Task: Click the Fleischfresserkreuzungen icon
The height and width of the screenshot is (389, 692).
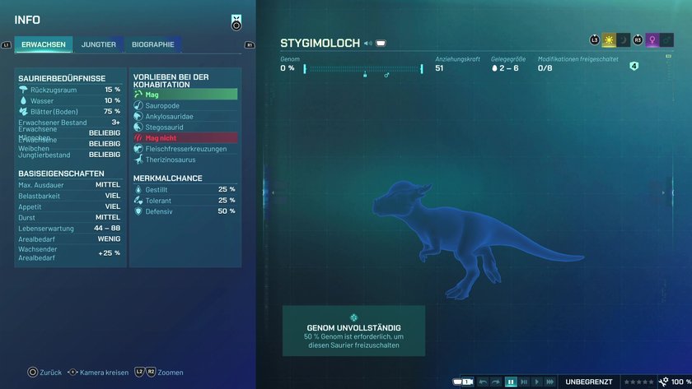Action: [x=138, y=149]
